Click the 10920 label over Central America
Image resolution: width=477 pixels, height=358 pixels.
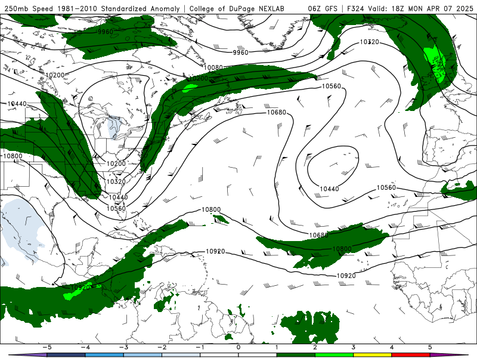coord(80,287)
